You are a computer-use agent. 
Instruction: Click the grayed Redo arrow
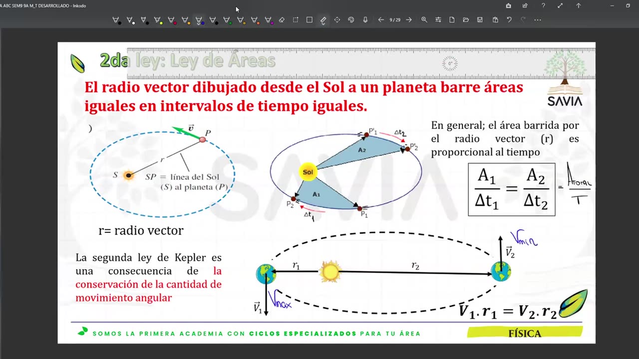coord(523,20)
